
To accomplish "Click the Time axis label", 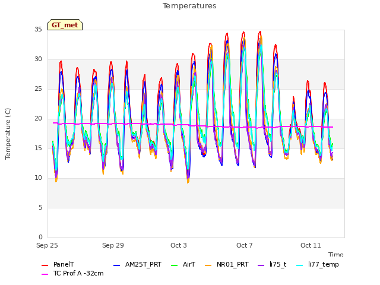I will pyautogui.click(x=336, y=255).
